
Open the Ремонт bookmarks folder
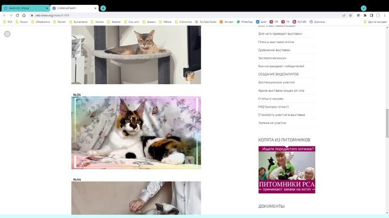pos(60,22)
